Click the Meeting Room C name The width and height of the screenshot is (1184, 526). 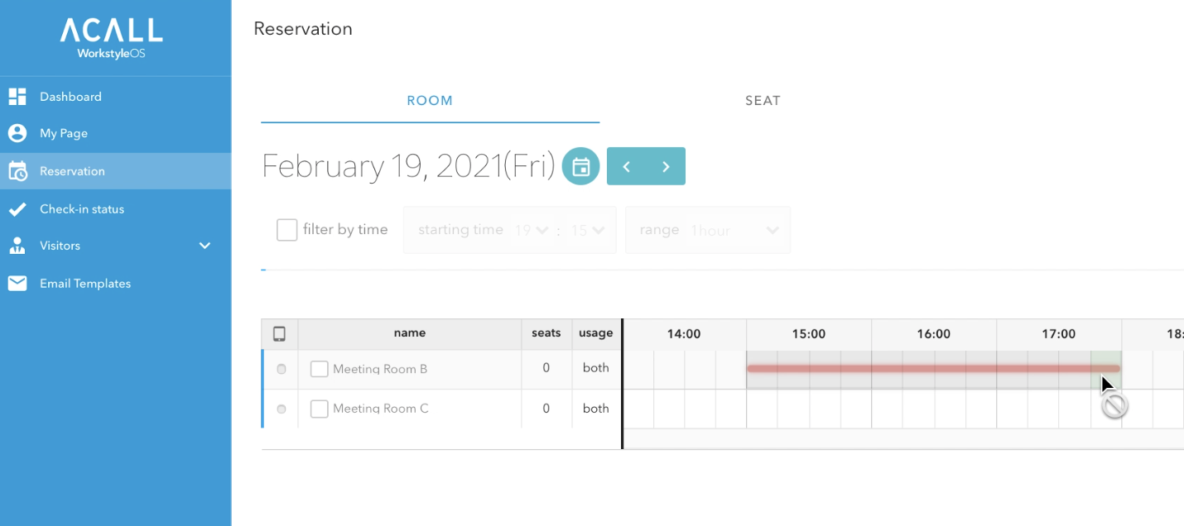(381, 409)
